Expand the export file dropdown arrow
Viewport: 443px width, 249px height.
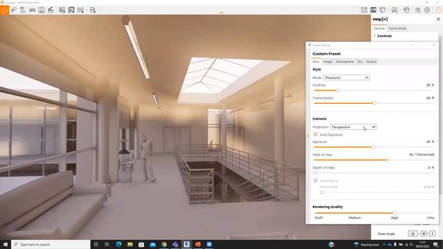tap(98, 10)
